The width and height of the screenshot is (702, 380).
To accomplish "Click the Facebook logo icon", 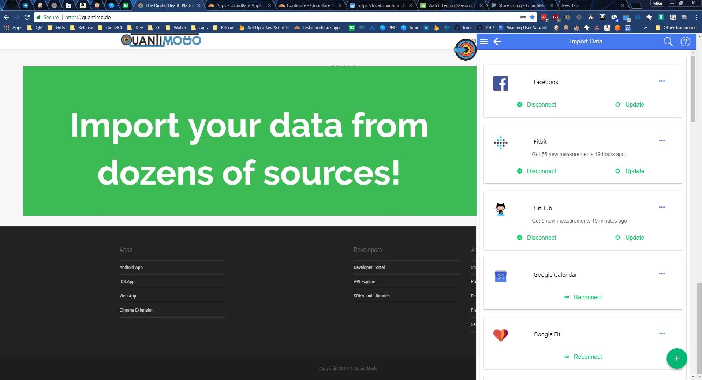I will pos(501,83).
